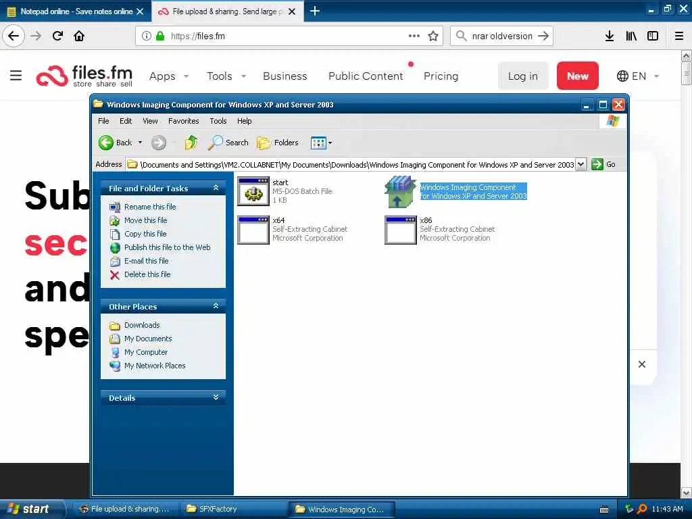Viewport: 692px width, 519px height.
Task: Click the red New button
Action: tap(577, 76)
